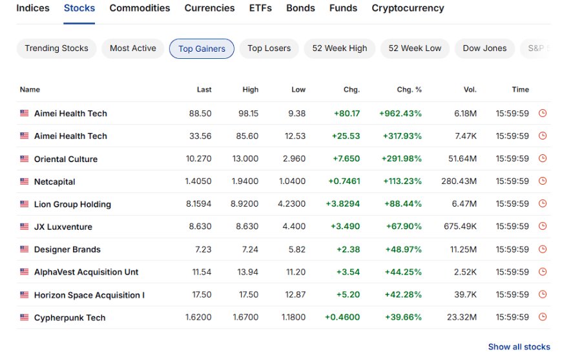
Task: Click the clock icon for Horizon Space Acquisition I
Action: click(x=543, y=294)
